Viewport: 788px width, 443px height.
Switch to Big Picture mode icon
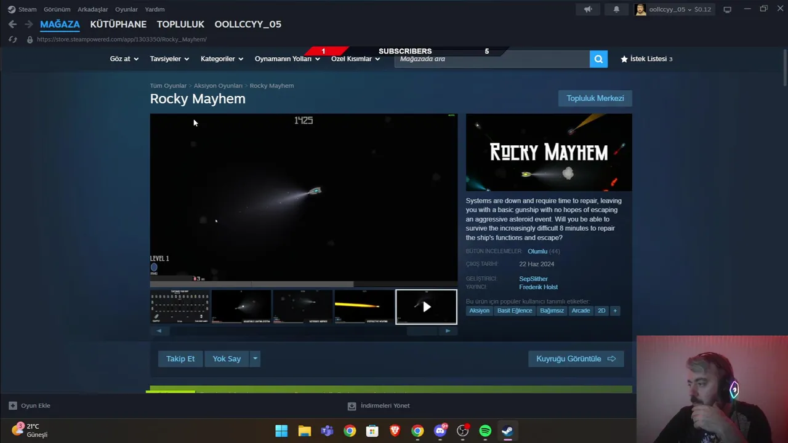pyautogui.click(x=727, y=9)
